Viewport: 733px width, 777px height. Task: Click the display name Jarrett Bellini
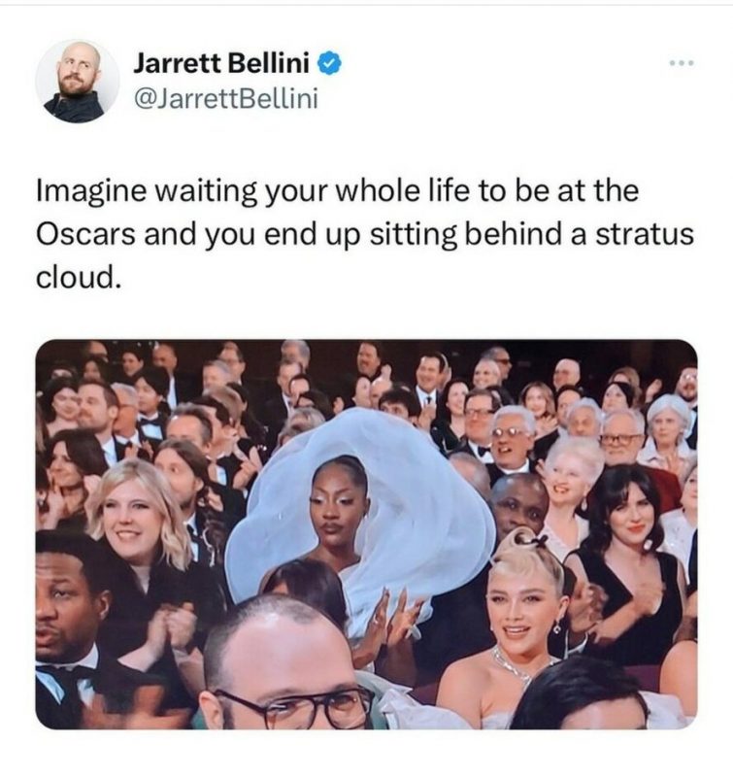click(221, 63)
